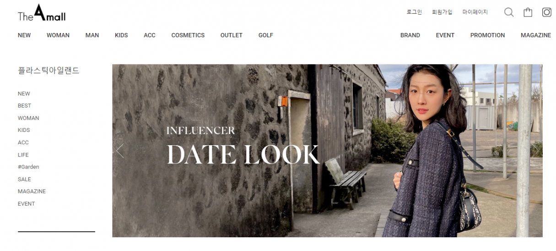Open the BRAND menu item
This screenshot has height=251, width=556.
coord(410,35)
